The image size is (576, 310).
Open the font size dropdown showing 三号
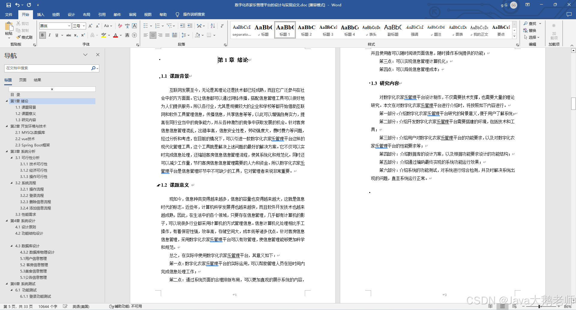83,26
